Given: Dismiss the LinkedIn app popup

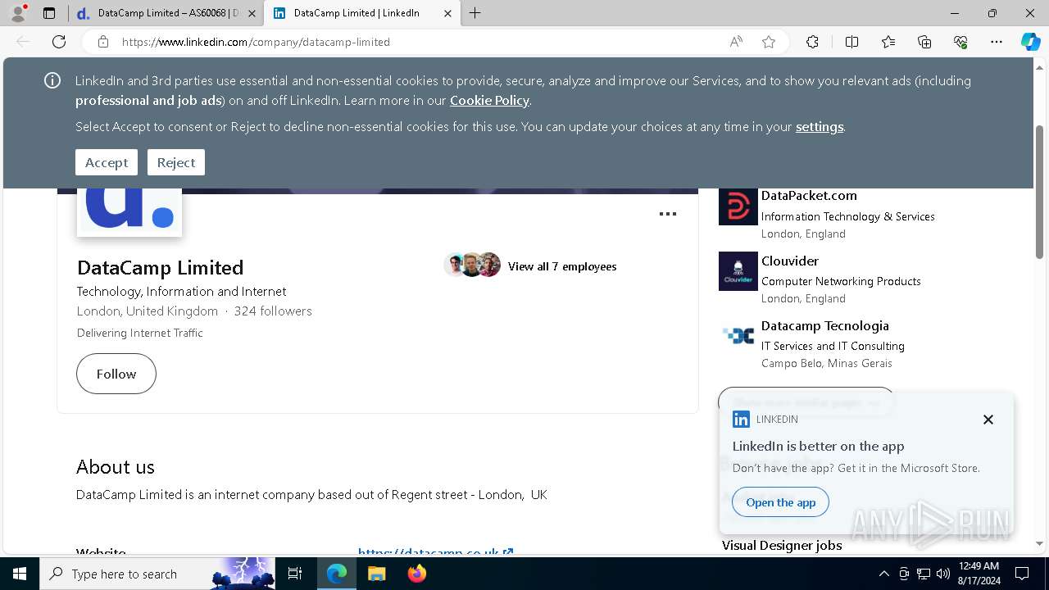Looking at the screenshot, I should [988, 420].
